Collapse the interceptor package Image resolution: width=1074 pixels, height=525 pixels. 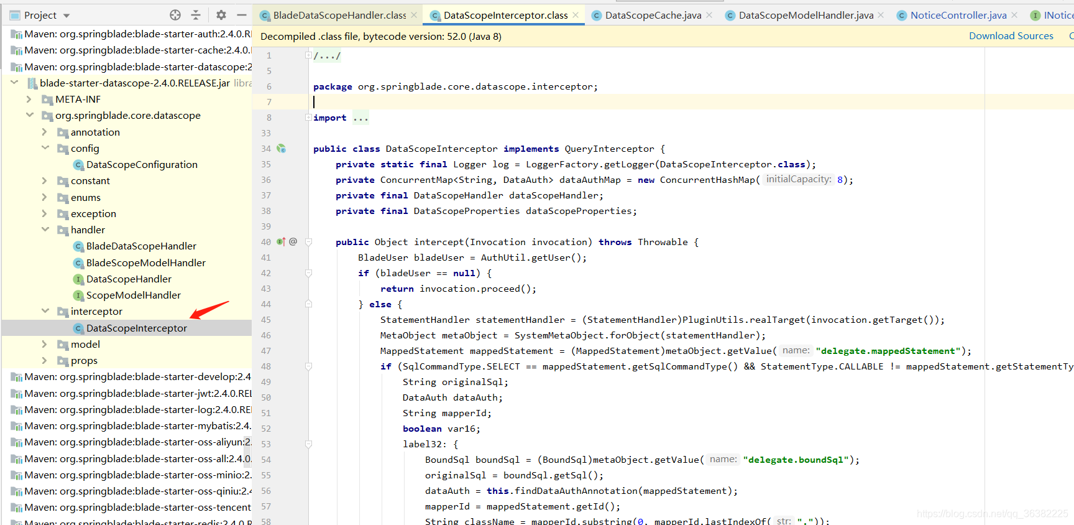pos(45,311)
